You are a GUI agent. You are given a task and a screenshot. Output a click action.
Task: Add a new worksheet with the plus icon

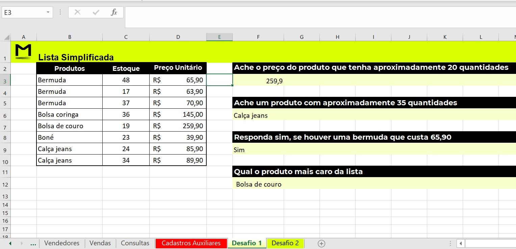[321, 243]
